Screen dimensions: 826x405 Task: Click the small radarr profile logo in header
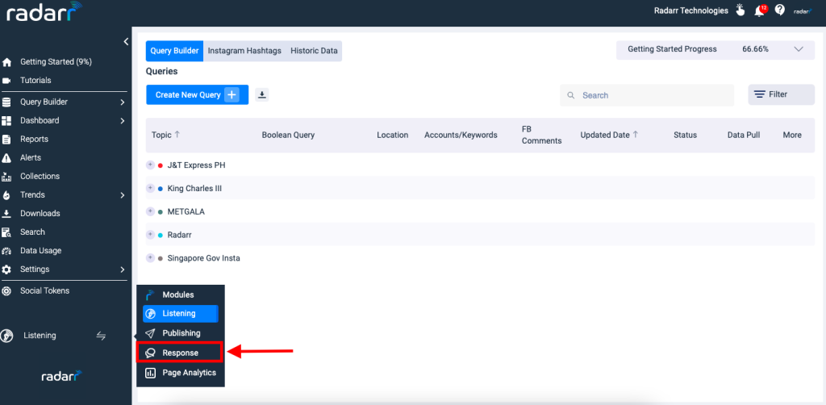[x=803, y=11]
